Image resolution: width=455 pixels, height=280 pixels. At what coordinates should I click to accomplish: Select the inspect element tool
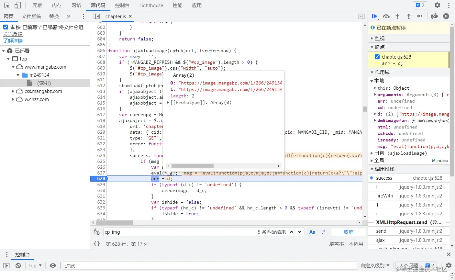pos(7,5)
